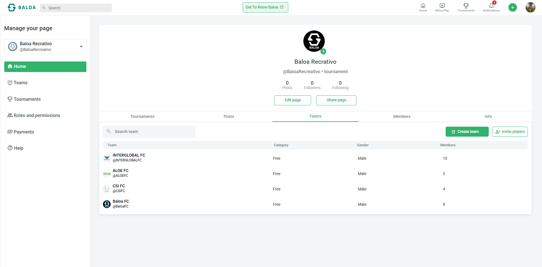This screenshot has height=267, width=542.
Task: Click the Team column header
Action: 112,145
